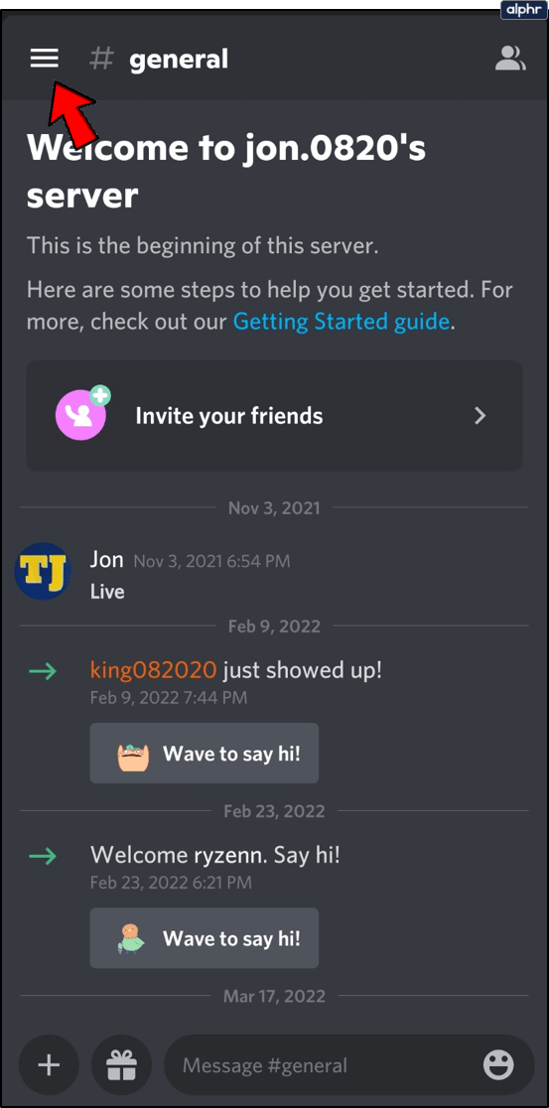The width and height of the screenshot is (549, 1108).
Task: Show the members list icon
Action: tap(510, 59)
